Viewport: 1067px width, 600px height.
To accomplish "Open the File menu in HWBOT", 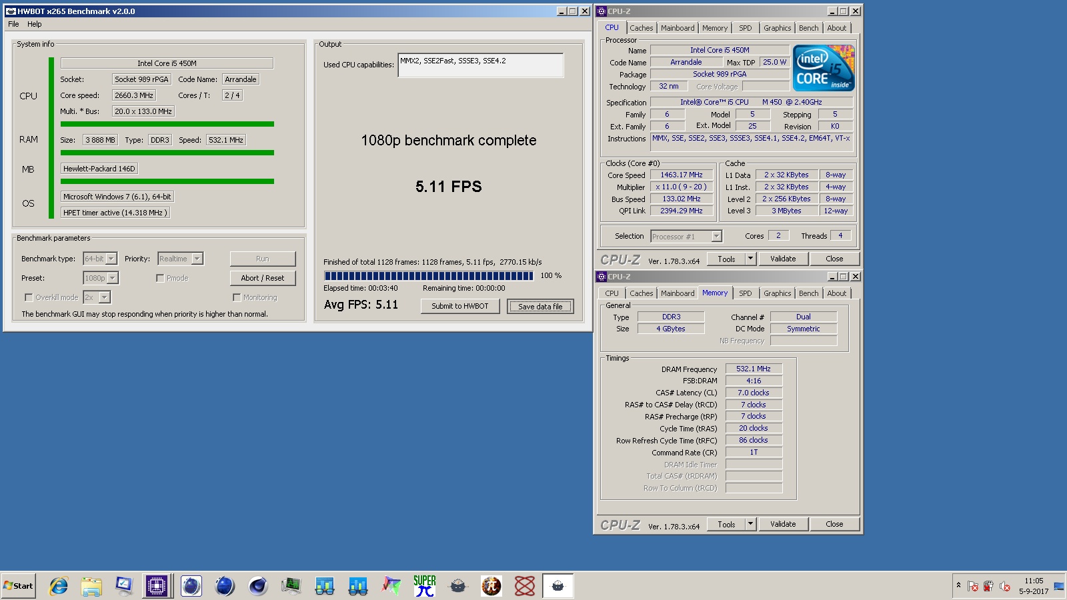I will [13, 24].
